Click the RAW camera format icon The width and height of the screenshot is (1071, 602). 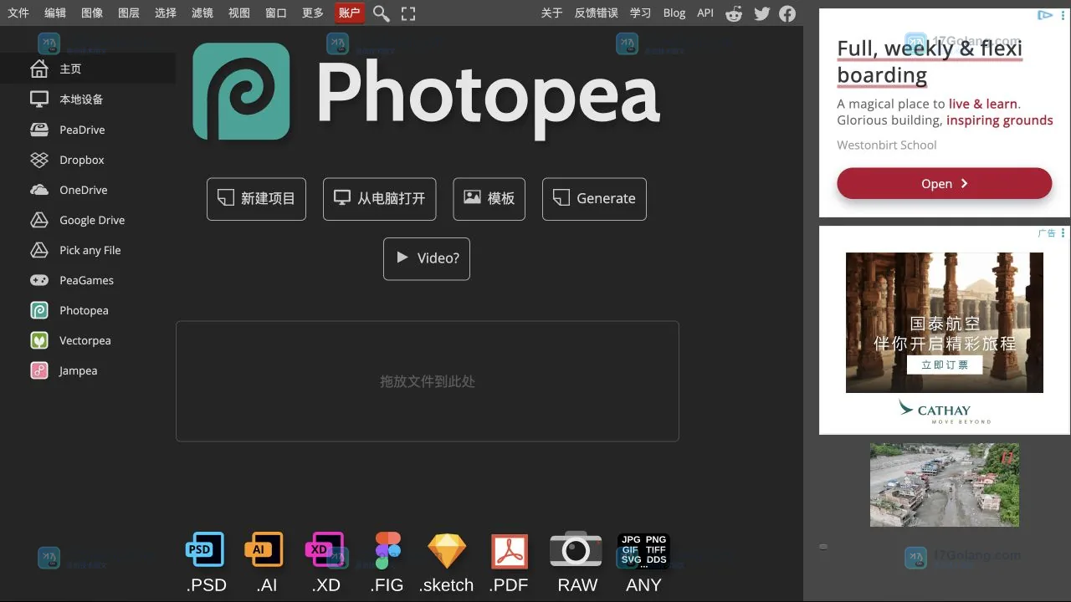(x=576, y=549)
